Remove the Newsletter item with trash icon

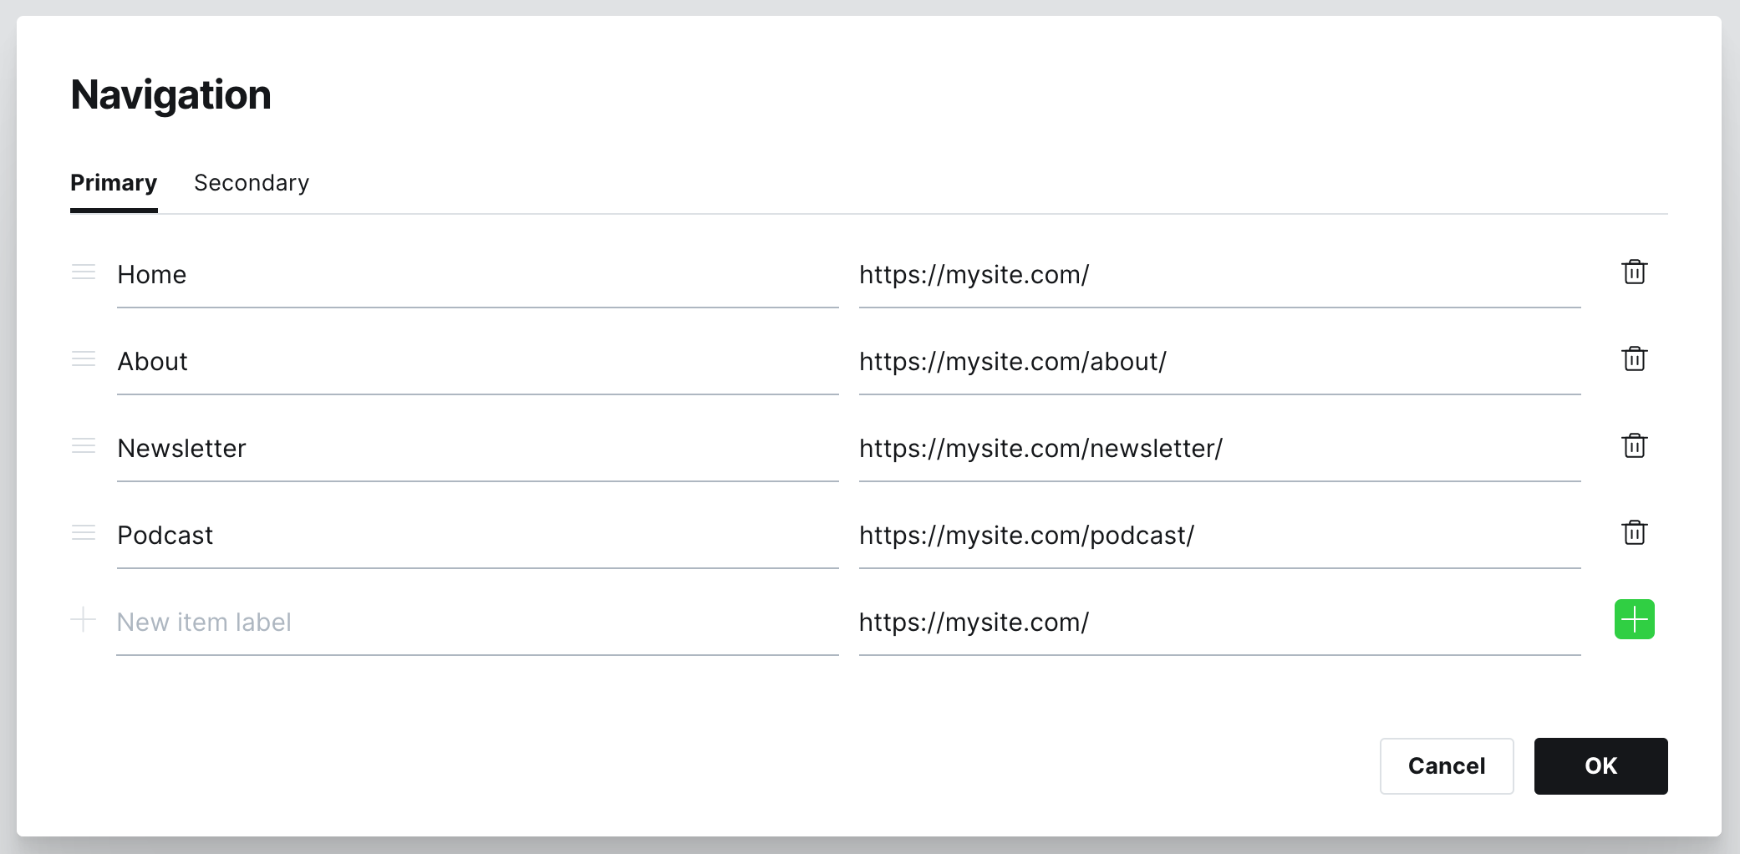click(1634, 446)
